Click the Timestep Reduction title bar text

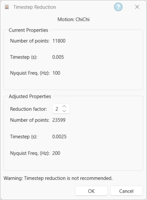[35, 7]
